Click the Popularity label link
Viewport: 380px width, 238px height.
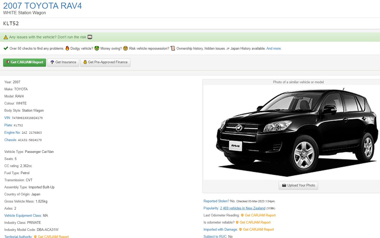tap(211, 208)
